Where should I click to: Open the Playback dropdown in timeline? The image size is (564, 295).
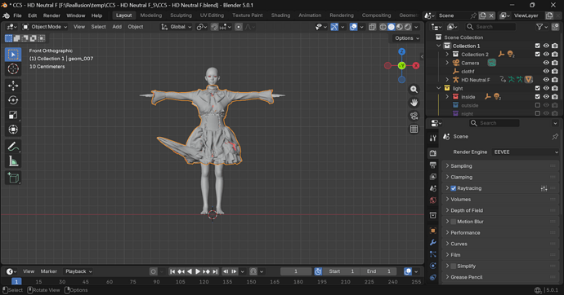pyautogui.click(x=78, y=271)
